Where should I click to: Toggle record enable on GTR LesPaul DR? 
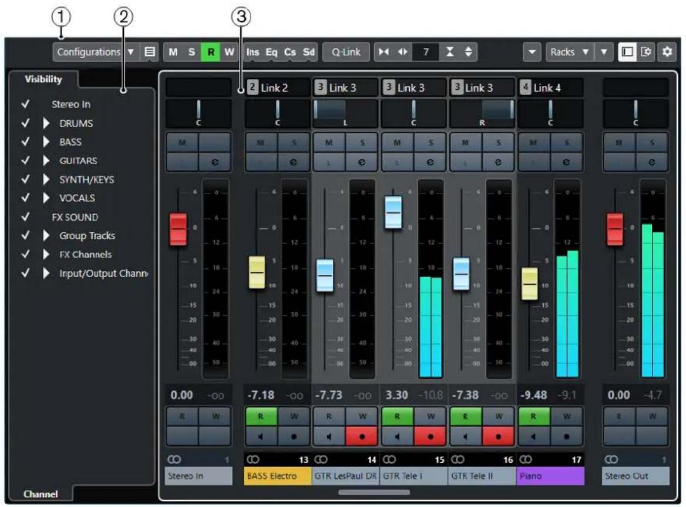[362, 436]
